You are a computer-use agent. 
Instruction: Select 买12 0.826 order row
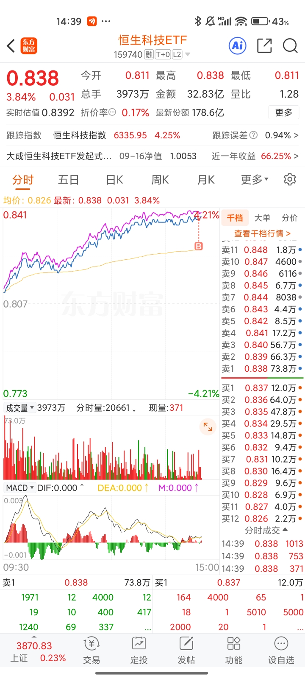[262, 519]
